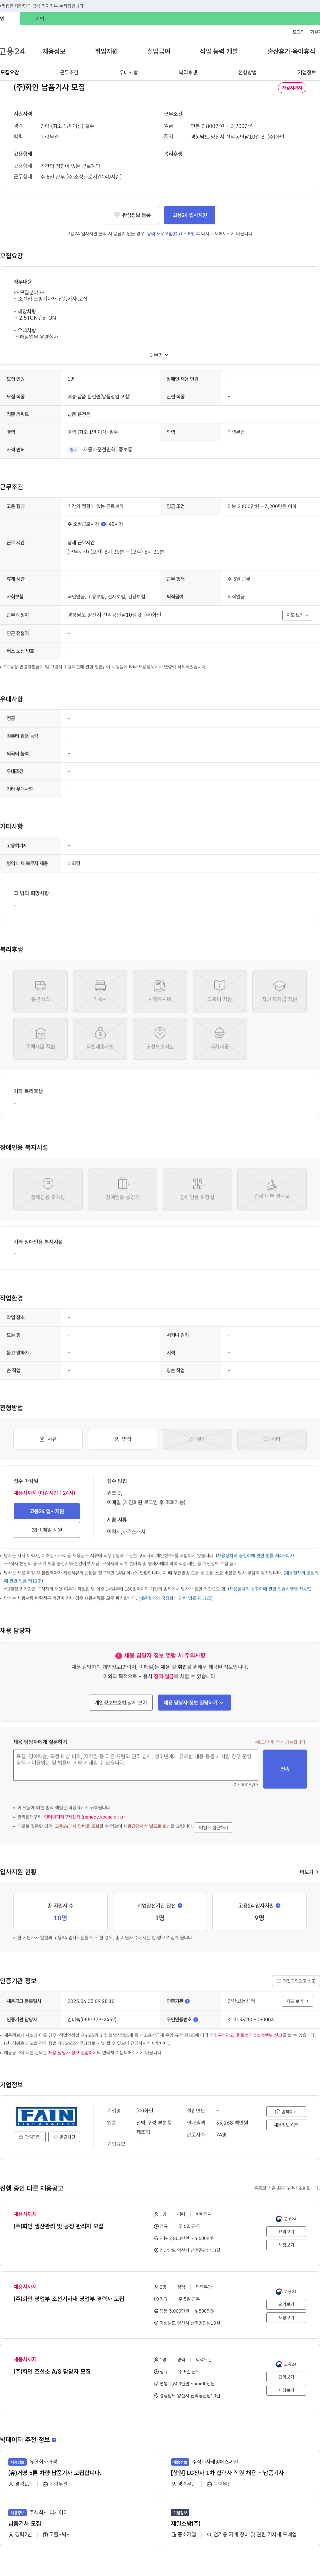This screenshot has height=2576, width=320.
Task: Click the 서류 screening method box
Action: click(48, 1439)
